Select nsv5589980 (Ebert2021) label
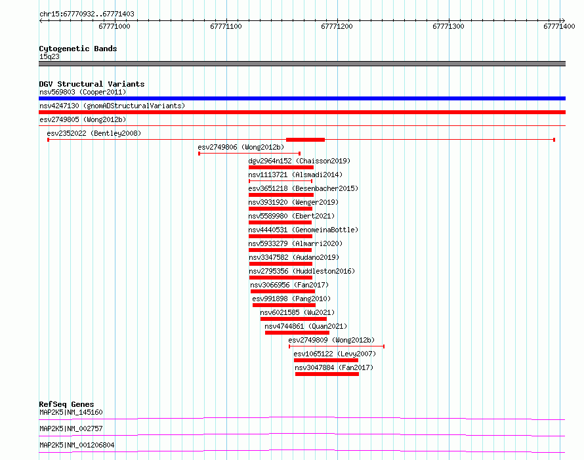Screen dimensions: 584x460 pos(291,216)
